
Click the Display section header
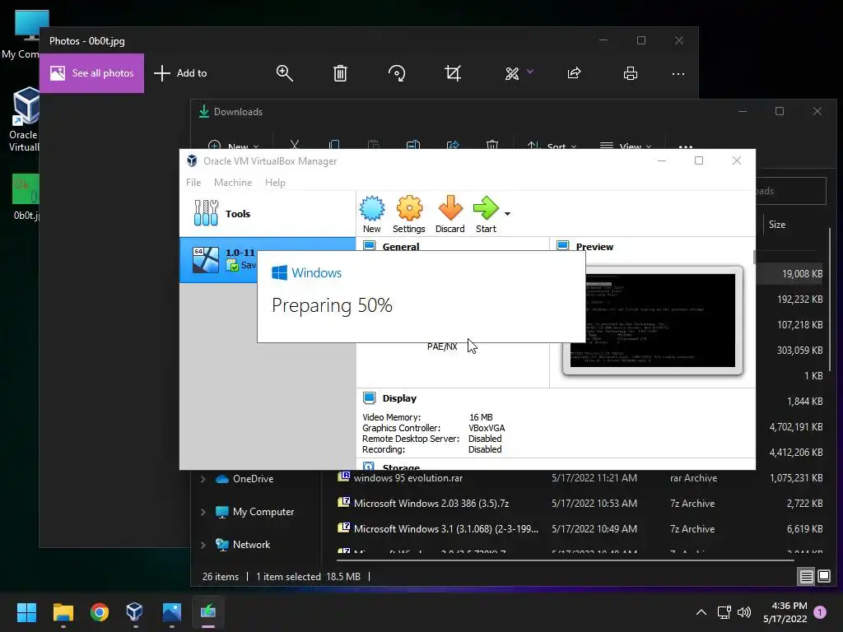(399, 398)
